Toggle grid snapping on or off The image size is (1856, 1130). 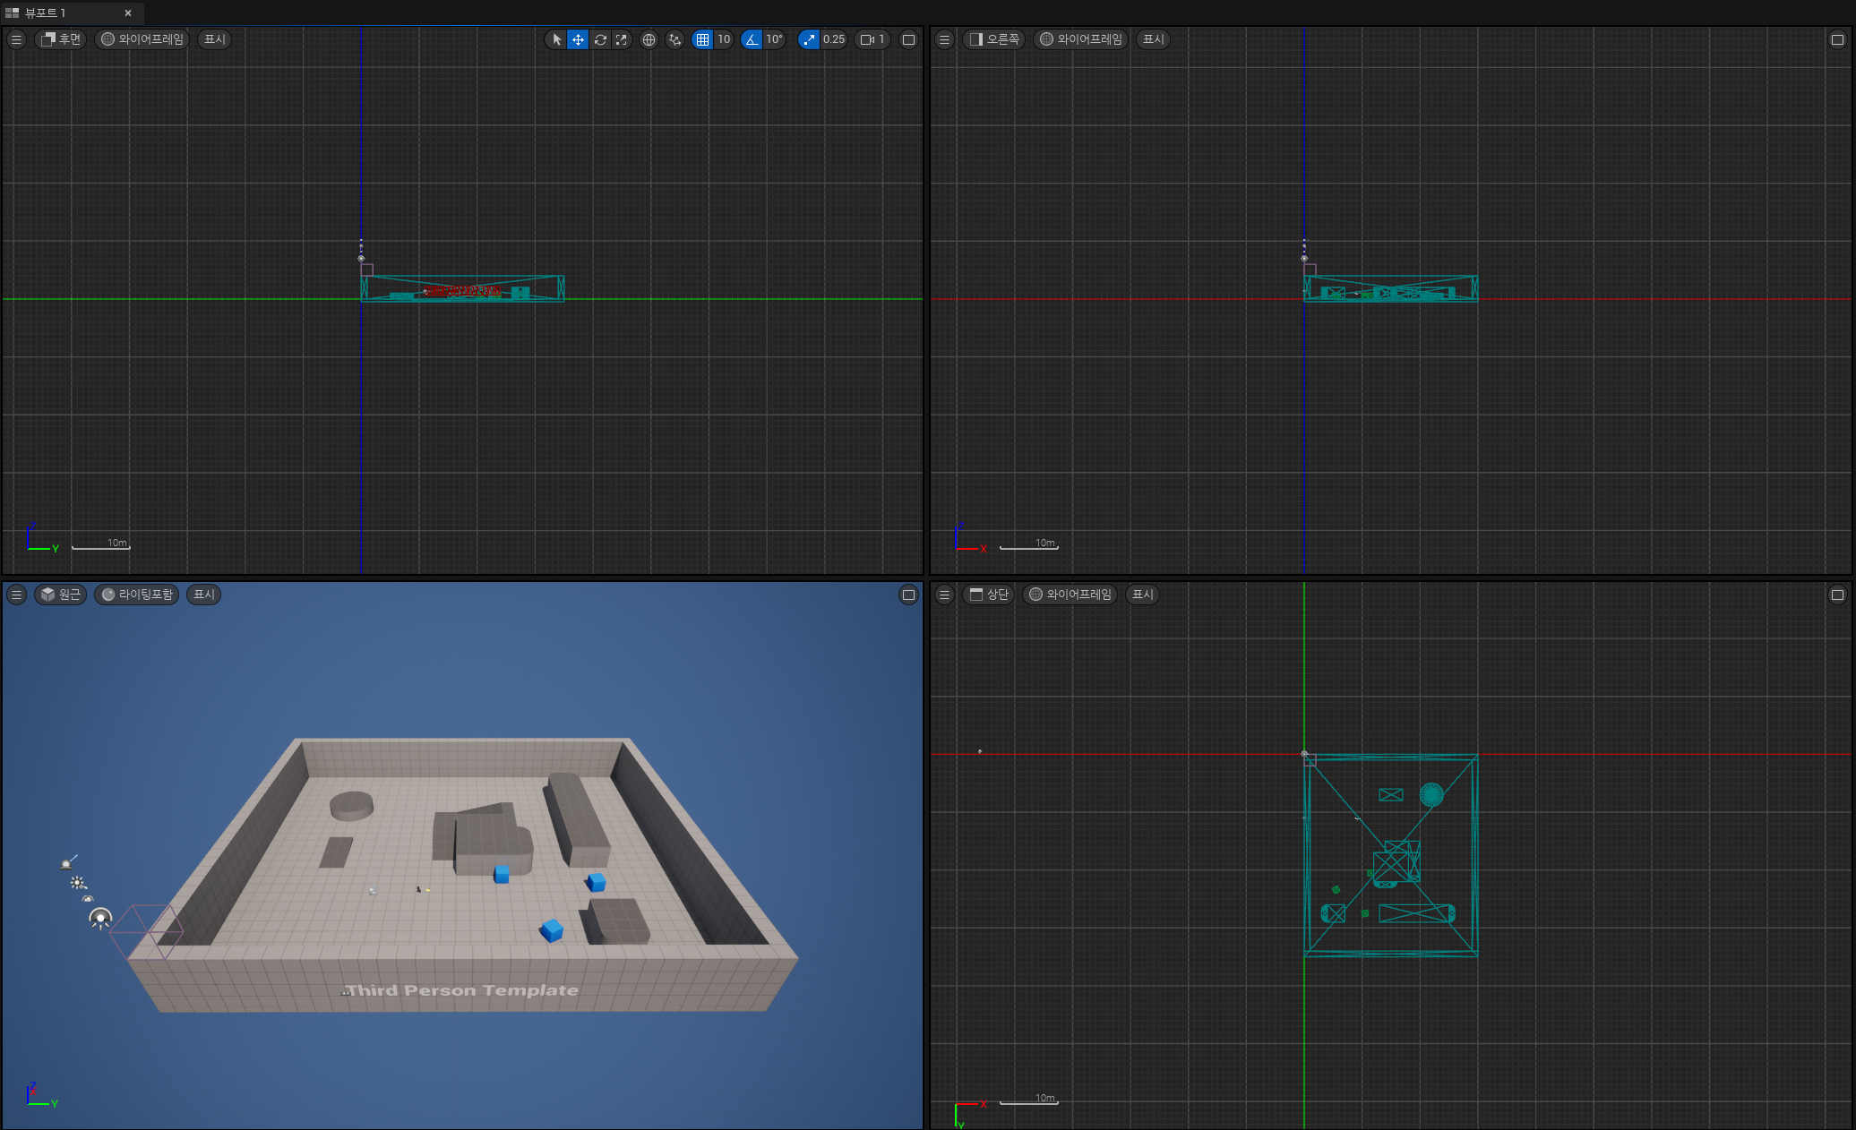coord(702,39)
